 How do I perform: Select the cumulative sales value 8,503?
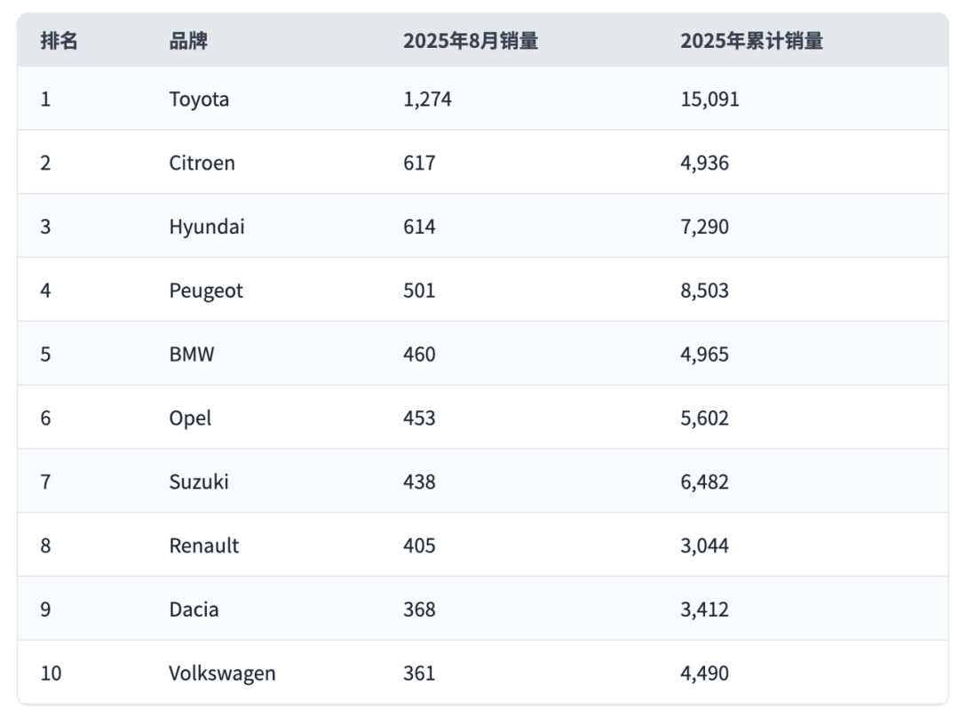click(x=704, y=291)
